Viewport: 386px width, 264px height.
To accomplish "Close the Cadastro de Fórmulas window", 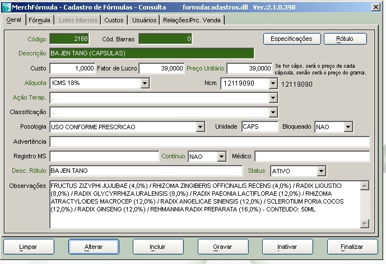I will [374, 7].
